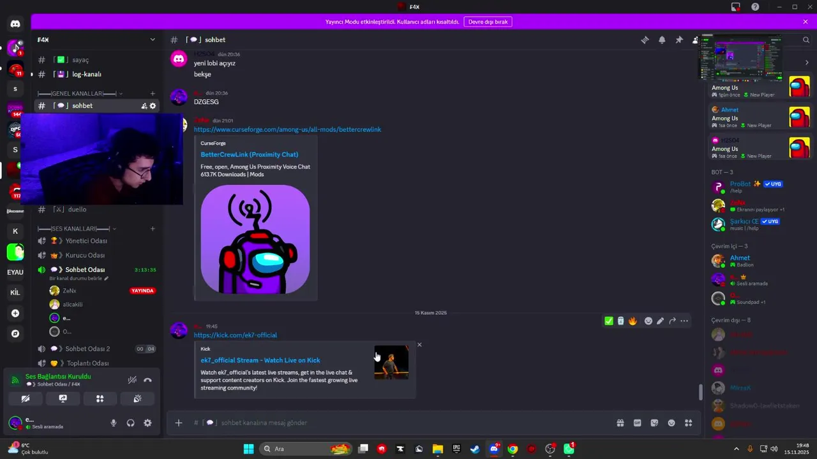This screenshot has width=817, height=459.
Task: Join Sohbet Odası 2 voice channel
Action: point(96,349)
